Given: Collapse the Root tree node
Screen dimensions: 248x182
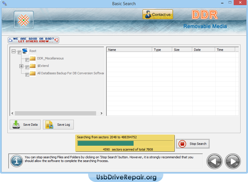Looking at the screenshot, I should click(14, 51).
